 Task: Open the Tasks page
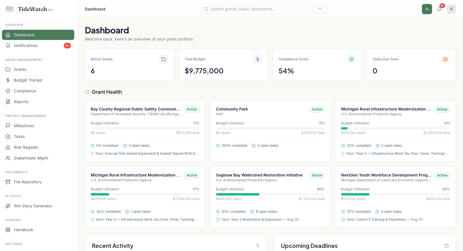tap(38, 137)
